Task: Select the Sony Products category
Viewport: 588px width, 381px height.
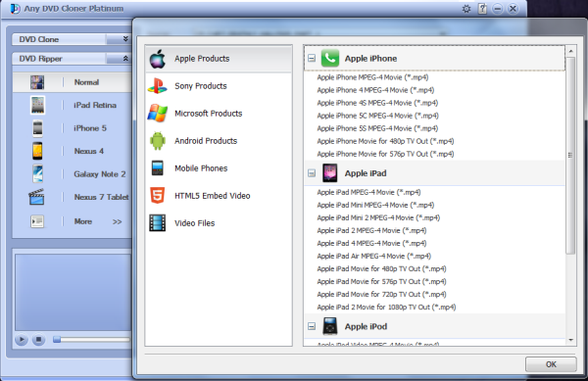Action: click(x=219, y=86)
